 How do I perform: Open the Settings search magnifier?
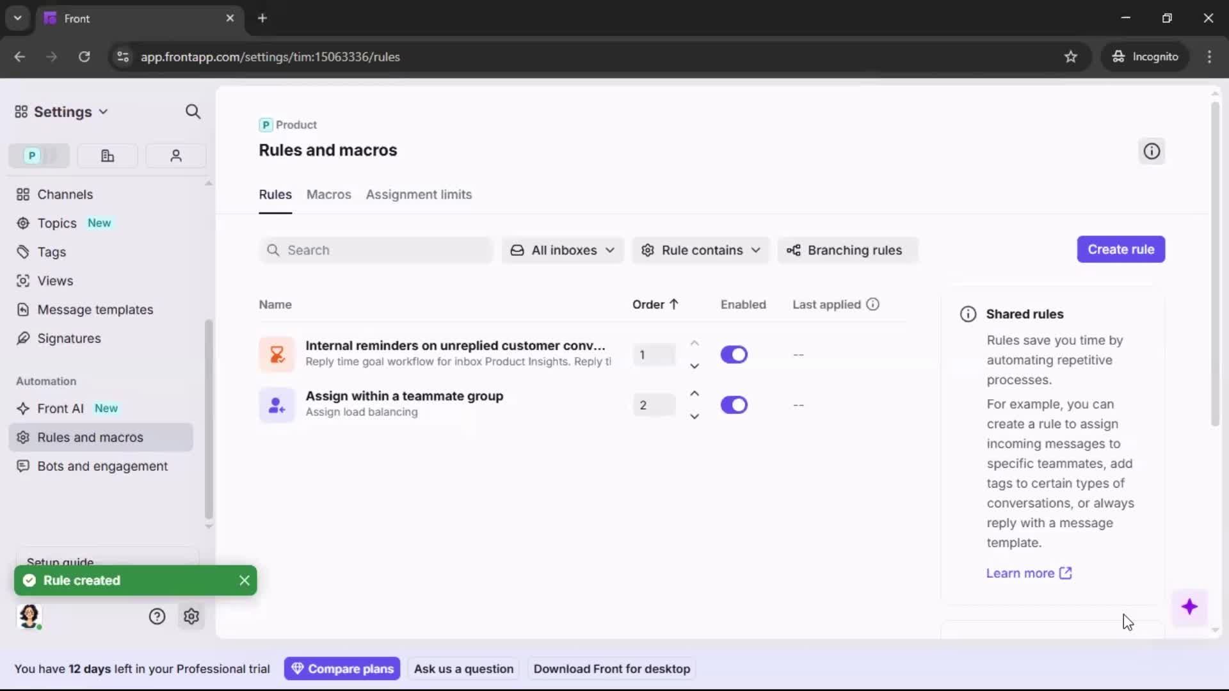193,111
